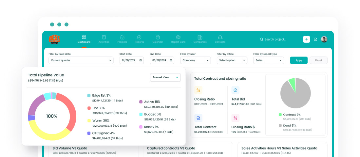Viewport: 360px width, 157px height.
Task: Click the Active legend purple swatch
Action: point(141,102)
